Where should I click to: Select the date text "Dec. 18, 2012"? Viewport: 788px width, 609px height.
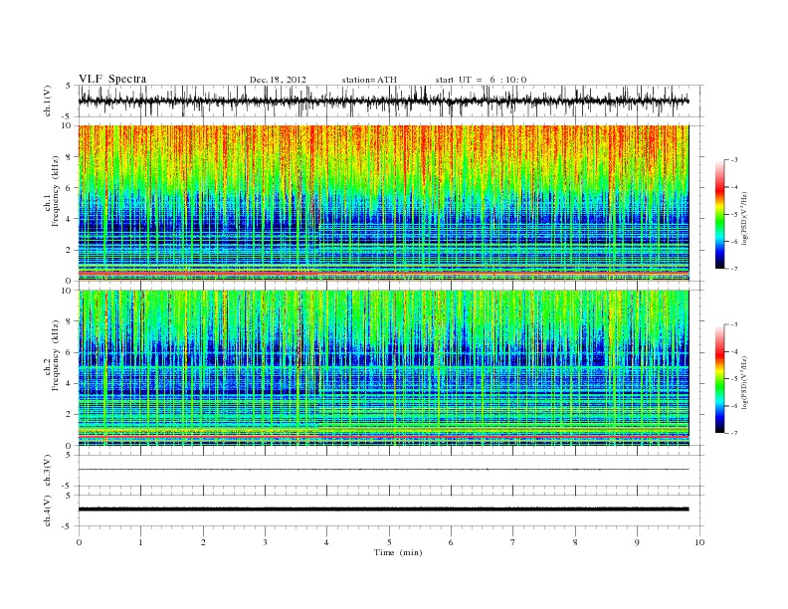[x=278, y=80]
